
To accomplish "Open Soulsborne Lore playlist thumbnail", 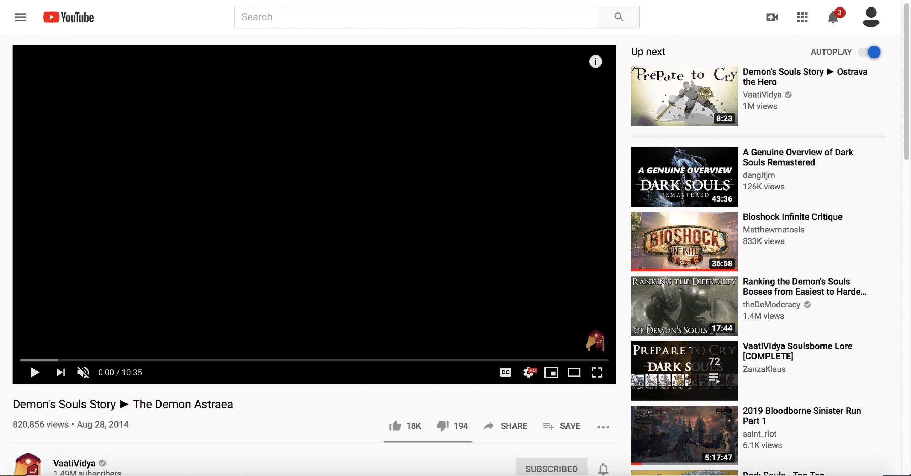I will pyautogui.click(x=684, y=370).
